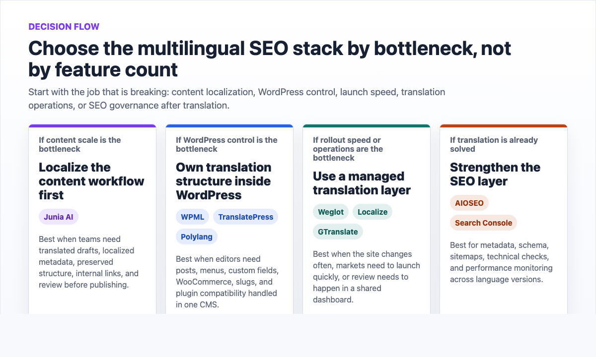Click the Junia AI tag
This screenshot has width=596, height=357.
point(59,217)
